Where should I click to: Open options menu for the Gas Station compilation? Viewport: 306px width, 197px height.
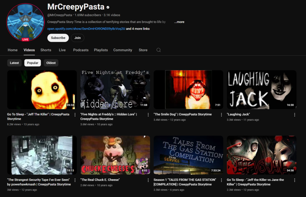tap(221, 181)
